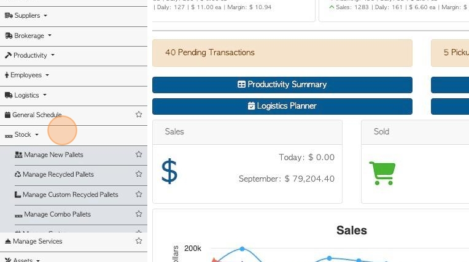
Task: Click the Productivity Summary button
Action: (282, 85)
